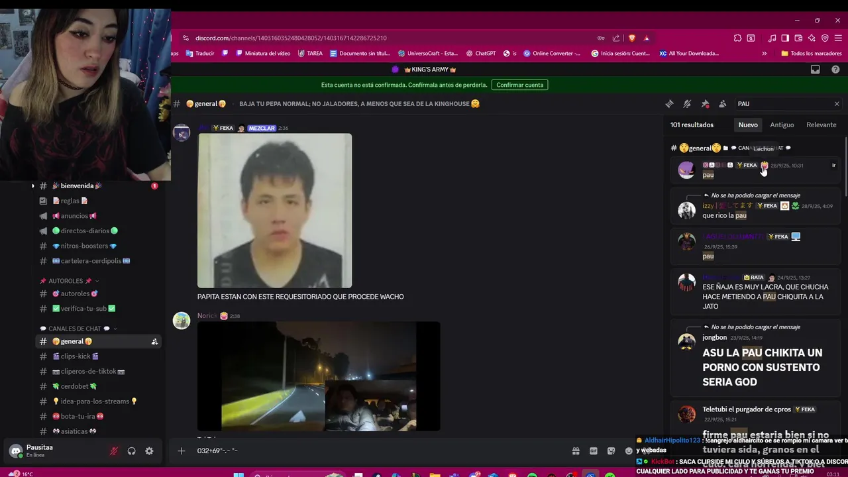The height and width of the screenshot is (477, 848).
Task: Toggle microphone mute in user panel
Action: click(x=114, y=451)
